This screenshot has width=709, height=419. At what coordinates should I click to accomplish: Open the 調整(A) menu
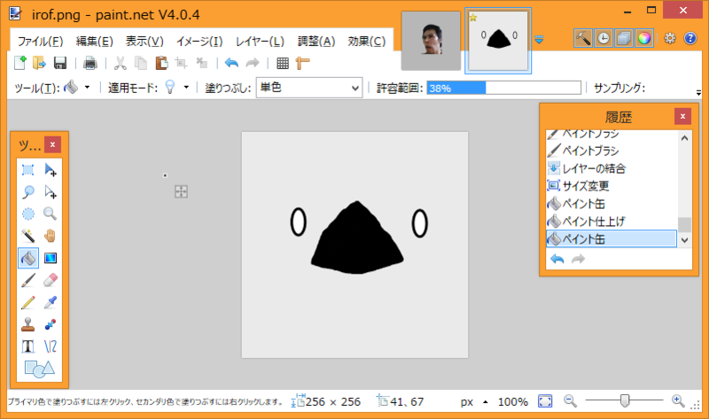(316, 41)
